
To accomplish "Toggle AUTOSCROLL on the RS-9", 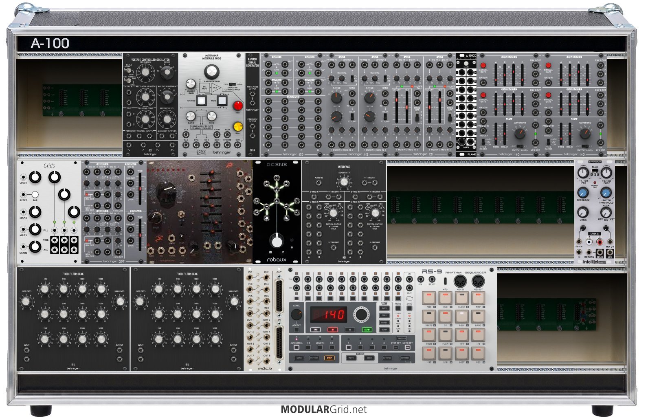I will tap(297, 348).
